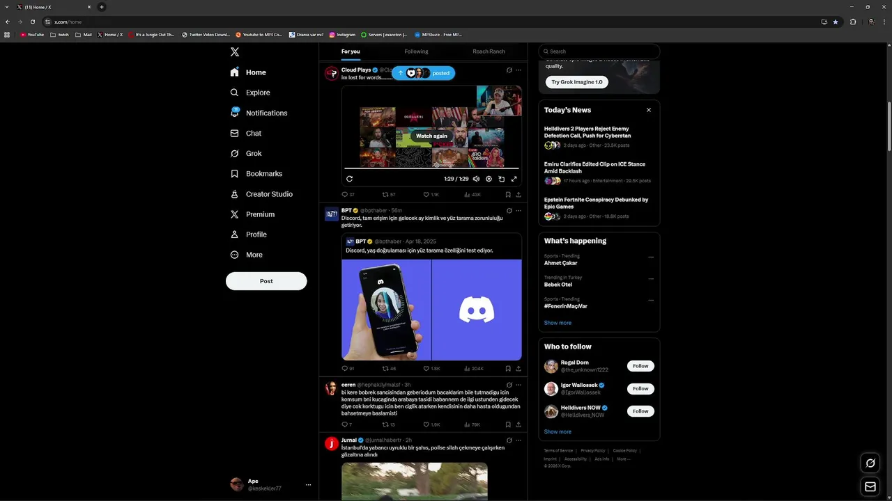Open options for #FenerinMaçıVar trend

tap(651, 301)
